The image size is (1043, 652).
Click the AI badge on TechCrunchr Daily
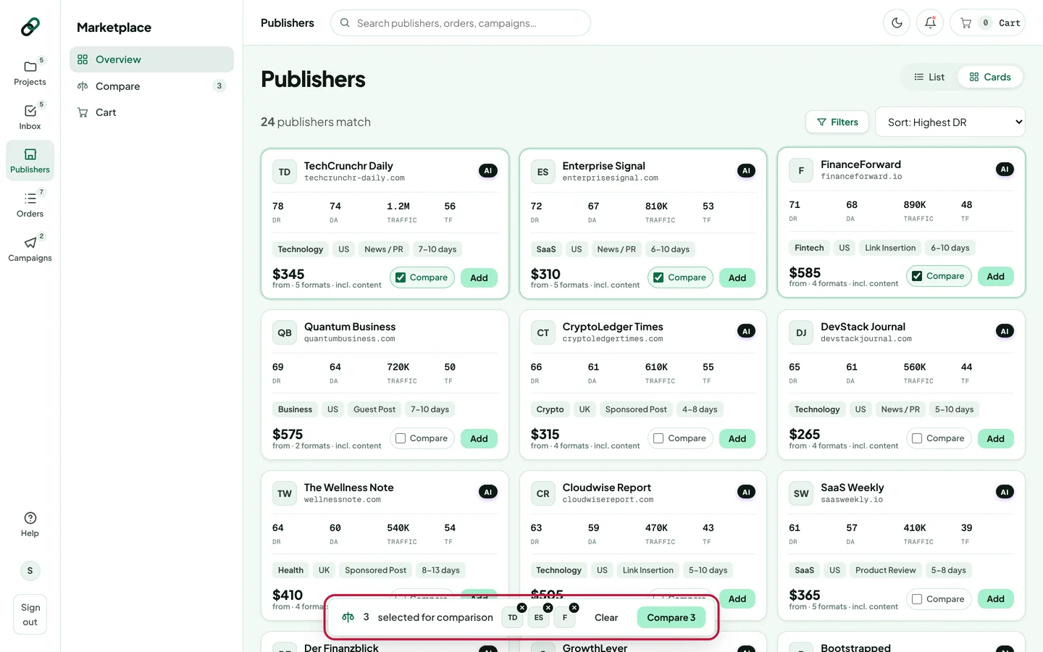(x=488, y=171)
